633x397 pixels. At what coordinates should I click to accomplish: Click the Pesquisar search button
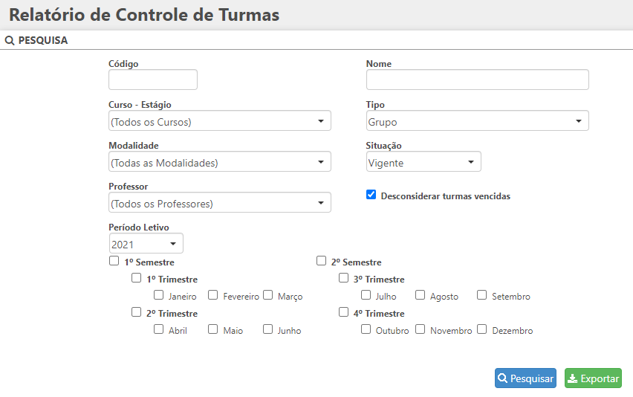coord(525,378)
